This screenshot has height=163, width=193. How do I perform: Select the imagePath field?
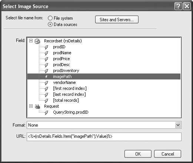pos(104,76)
